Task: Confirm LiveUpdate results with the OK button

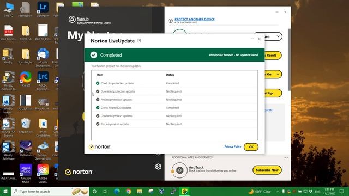Action: 251,147
